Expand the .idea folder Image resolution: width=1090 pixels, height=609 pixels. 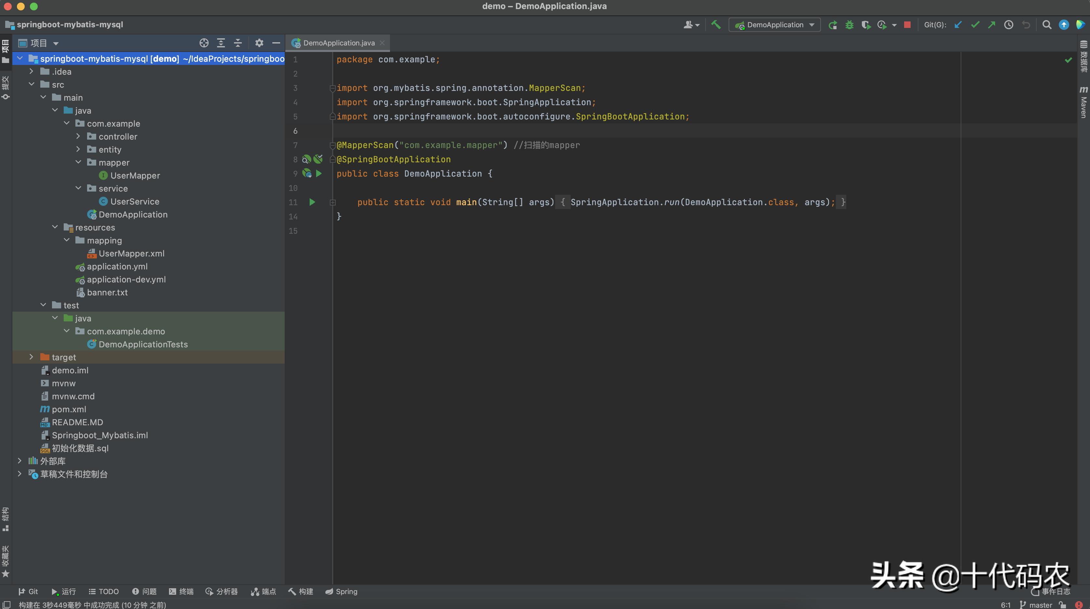click(31, 71)
